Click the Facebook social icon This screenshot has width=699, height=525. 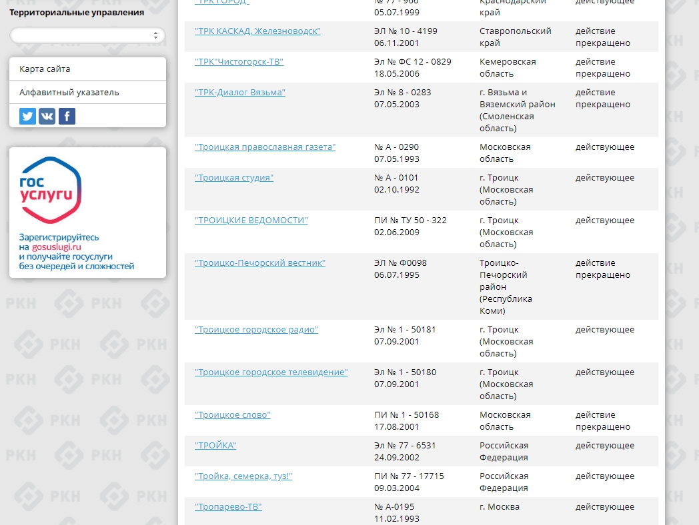coord(67,117)
